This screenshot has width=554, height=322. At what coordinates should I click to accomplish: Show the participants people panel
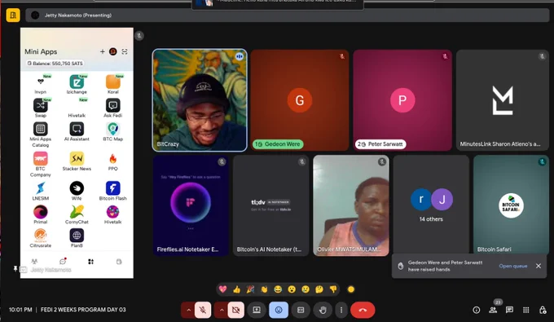tap(493, 310)
